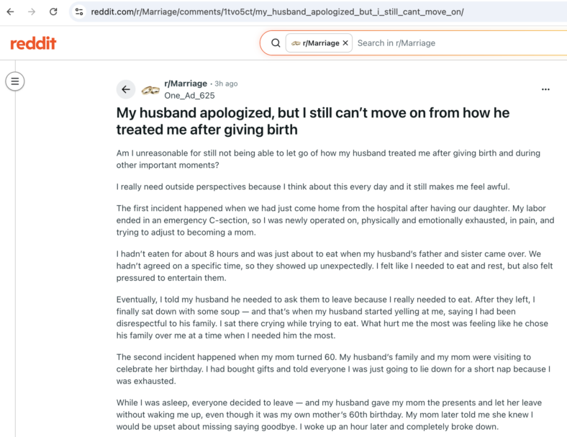The height and width of the screenshot is (437, 567).
Task: Expand the sidebar navigation hamburger menu
Action: point(15,81)
